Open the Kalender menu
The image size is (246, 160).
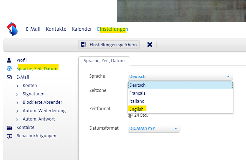pyautogui.click(x=82, y=29)
